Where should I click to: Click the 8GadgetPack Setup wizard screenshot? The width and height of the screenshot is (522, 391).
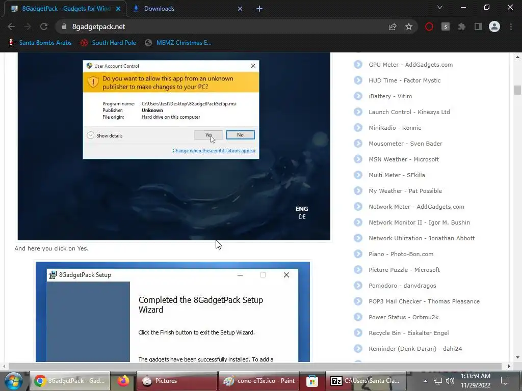(173, 312)
